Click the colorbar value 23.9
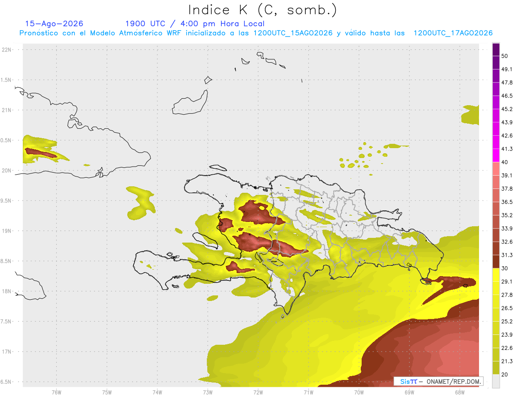Image resolution: width=516 pixels, height=398 pixels. coord(507,335)
